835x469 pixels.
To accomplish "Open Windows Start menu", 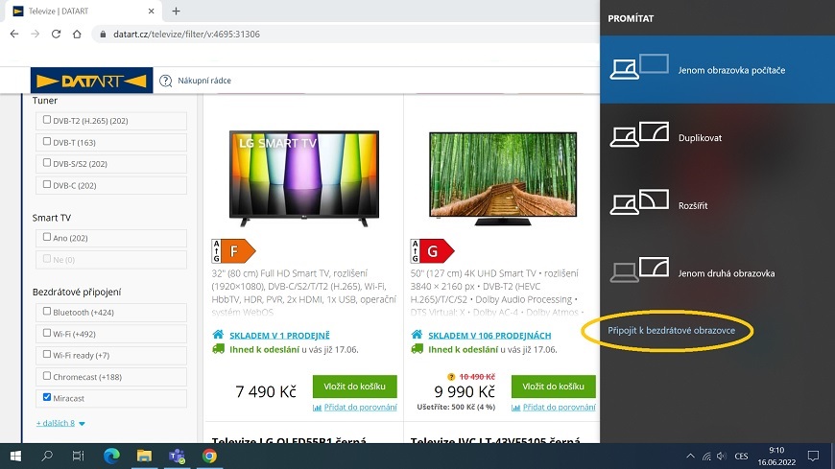I will pyautogui.click(x=15, y=457).
